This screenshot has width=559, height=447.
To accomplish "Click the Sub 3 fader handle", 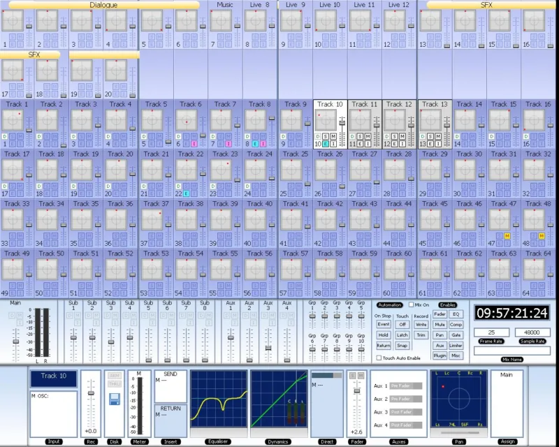I will pyautogui.click(x=111, y=342).
